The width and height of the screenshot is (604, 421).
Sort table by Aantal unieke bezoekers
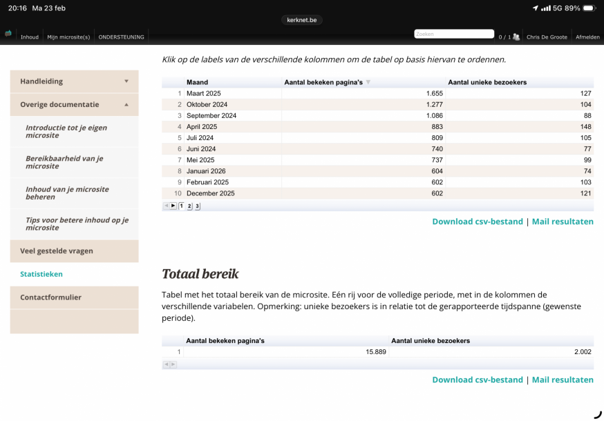[487, 83]
